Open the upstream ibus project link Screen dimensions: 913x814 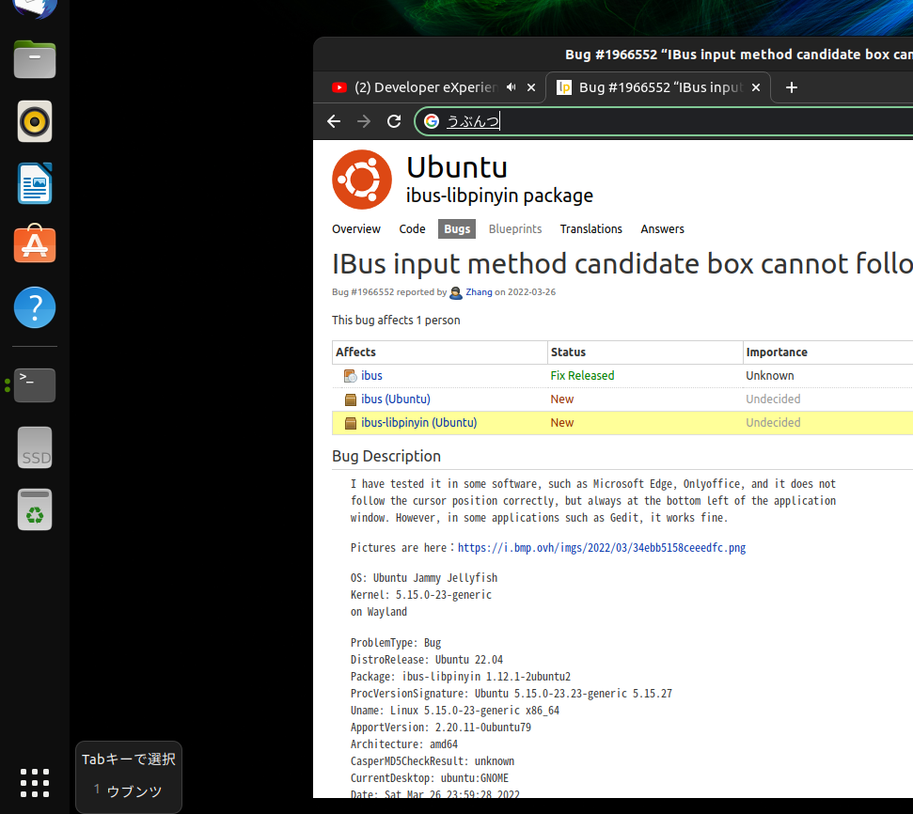coord(371,375)
